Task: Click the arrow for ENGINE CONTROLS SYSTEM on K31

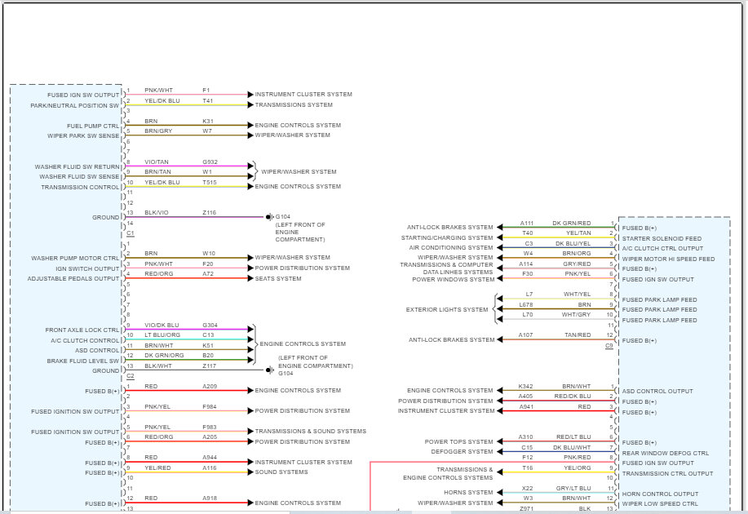Action: tap(250, 125)
